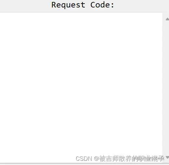Image resolution: width=169 pixels, height=165 pixels.
Task: Click the CSDN watermark text
Action: pos(120,158)
